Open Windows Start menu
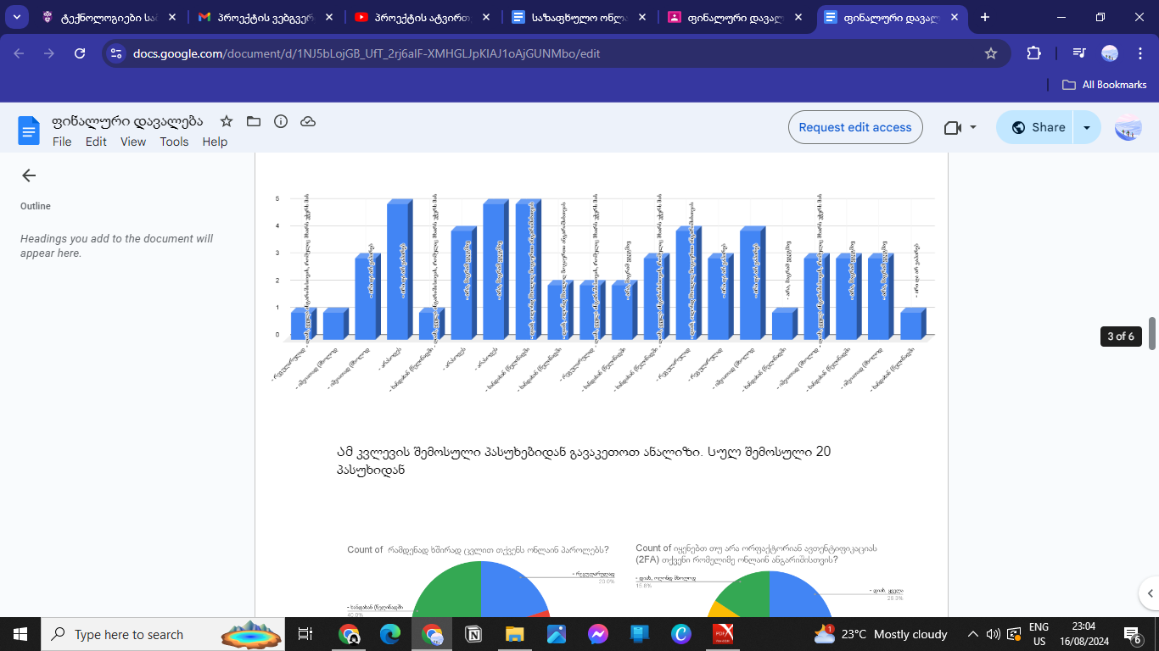The width and height of the screenshot is (1159, 651). 20,634
